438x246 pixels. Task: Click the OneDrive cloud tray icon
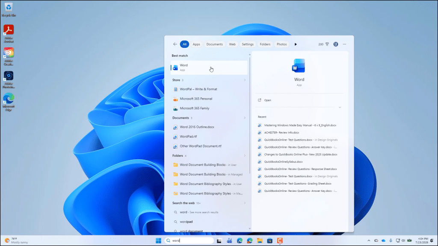(x=384, y=240)
